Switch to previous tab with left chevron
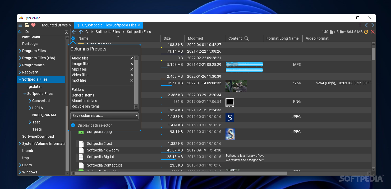391x189 pixels. click(366, 25)
